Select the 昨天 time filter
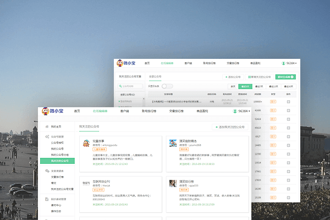The height and width of the screenshot is (220, 330). point(233,86)
